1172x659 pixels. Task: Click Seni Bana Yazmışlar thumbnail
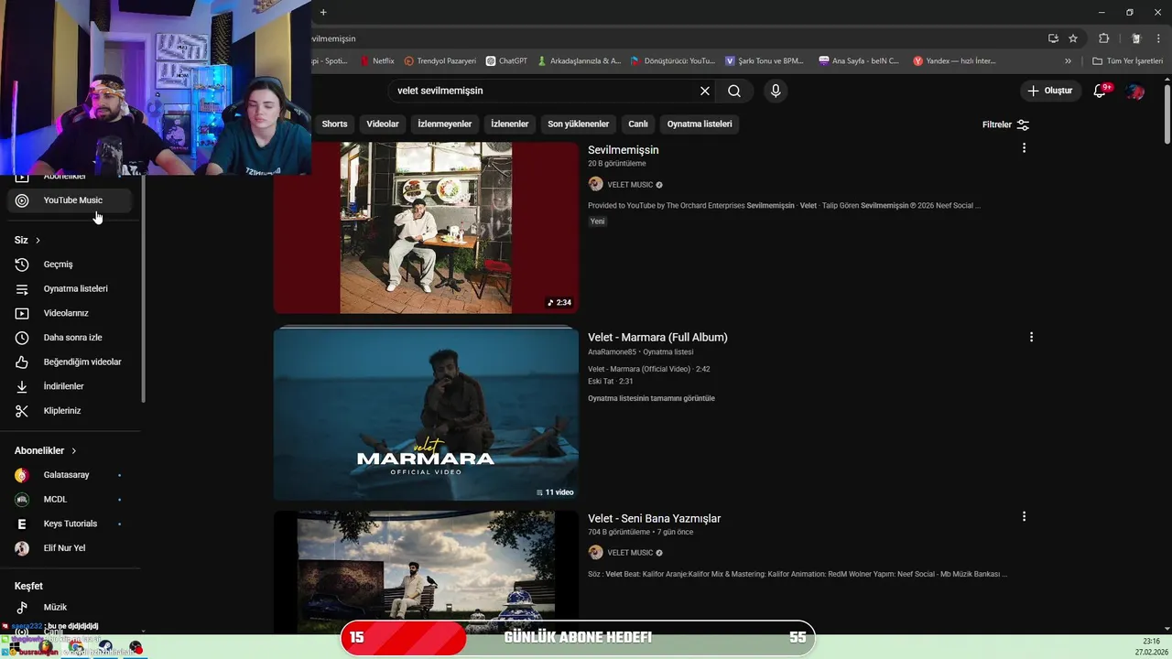[x=426, y=572]
